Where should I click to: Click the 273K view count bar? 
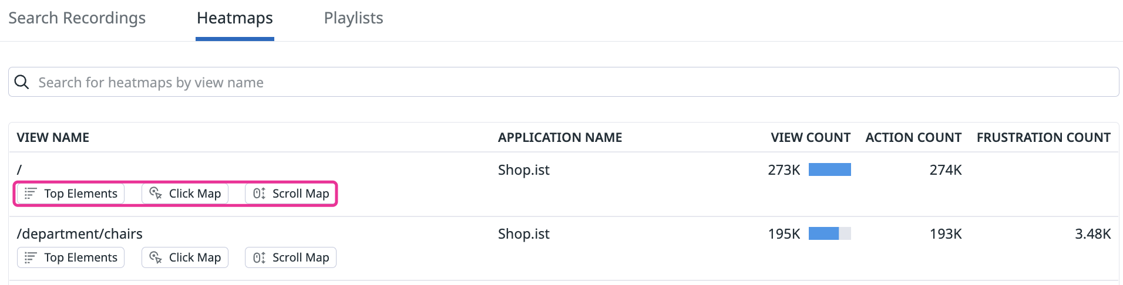pyautogui.click(x=829, y=170)
